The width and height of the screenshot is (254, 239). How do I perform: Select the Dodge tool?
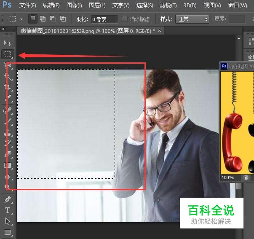click(8, 187)
